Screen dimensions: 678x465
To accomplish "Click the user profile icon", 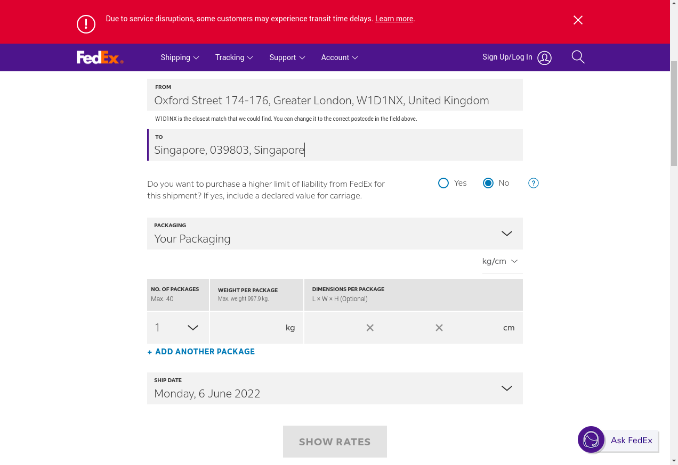I will pos(544,58).
